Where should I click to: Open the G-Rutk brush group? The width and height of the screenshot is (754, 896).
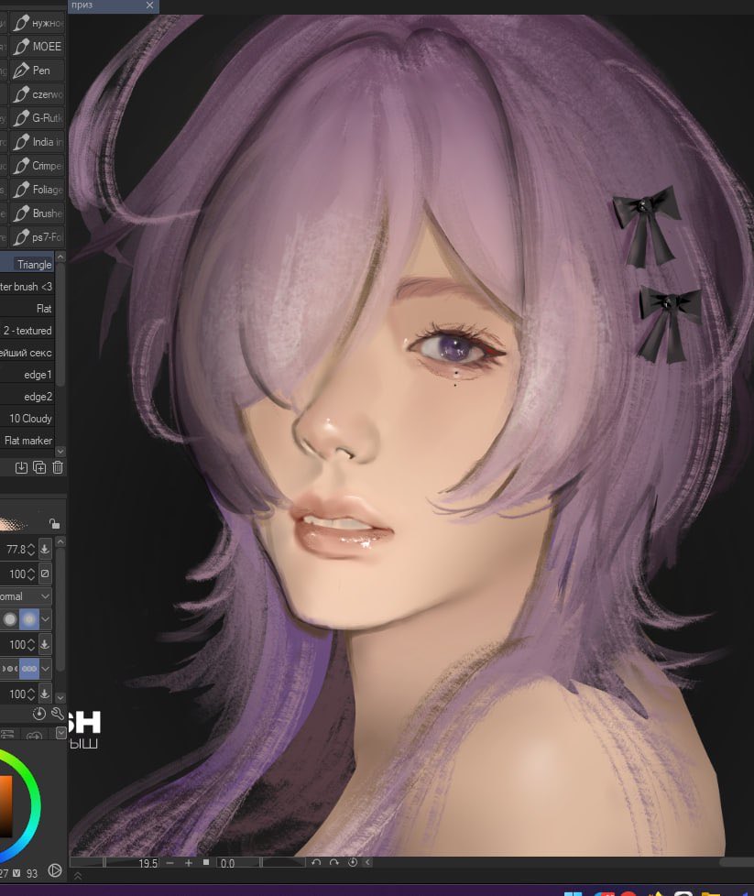38,117
